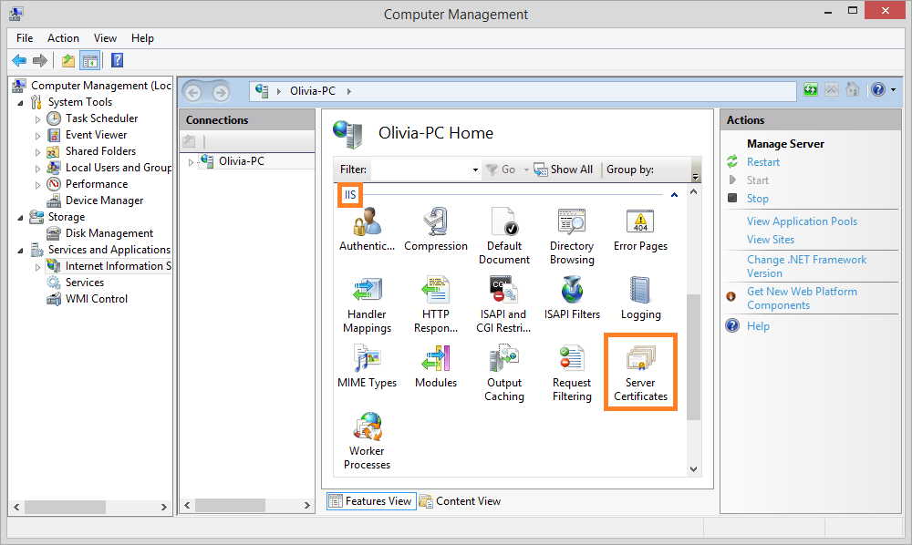Open the Action menu
The image size is (912, 545).
click(63, 38)
